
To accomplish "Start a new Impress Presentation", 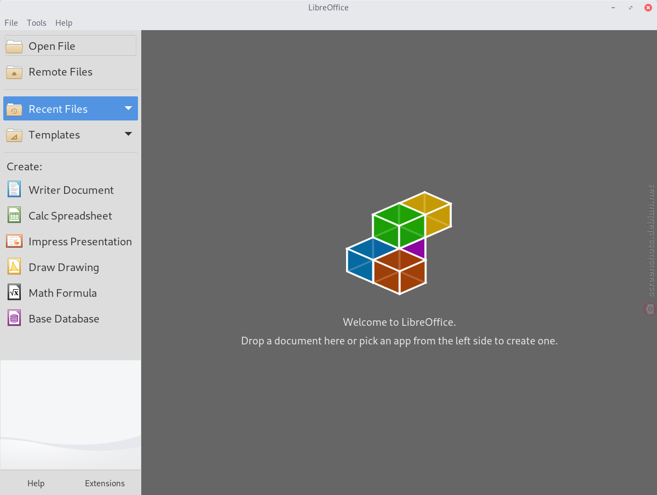I will (71, 241).
